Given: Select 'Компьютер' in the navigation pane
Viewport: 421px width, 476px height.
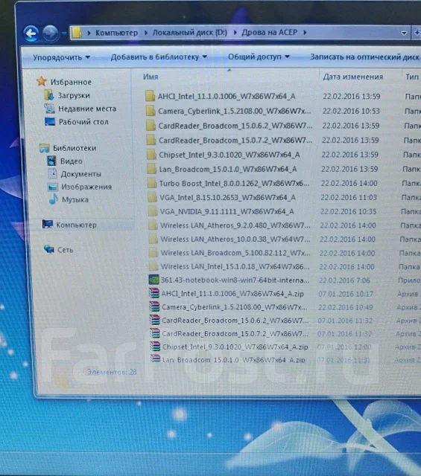Looking at the screenshot, I should (x=76, y=225).
